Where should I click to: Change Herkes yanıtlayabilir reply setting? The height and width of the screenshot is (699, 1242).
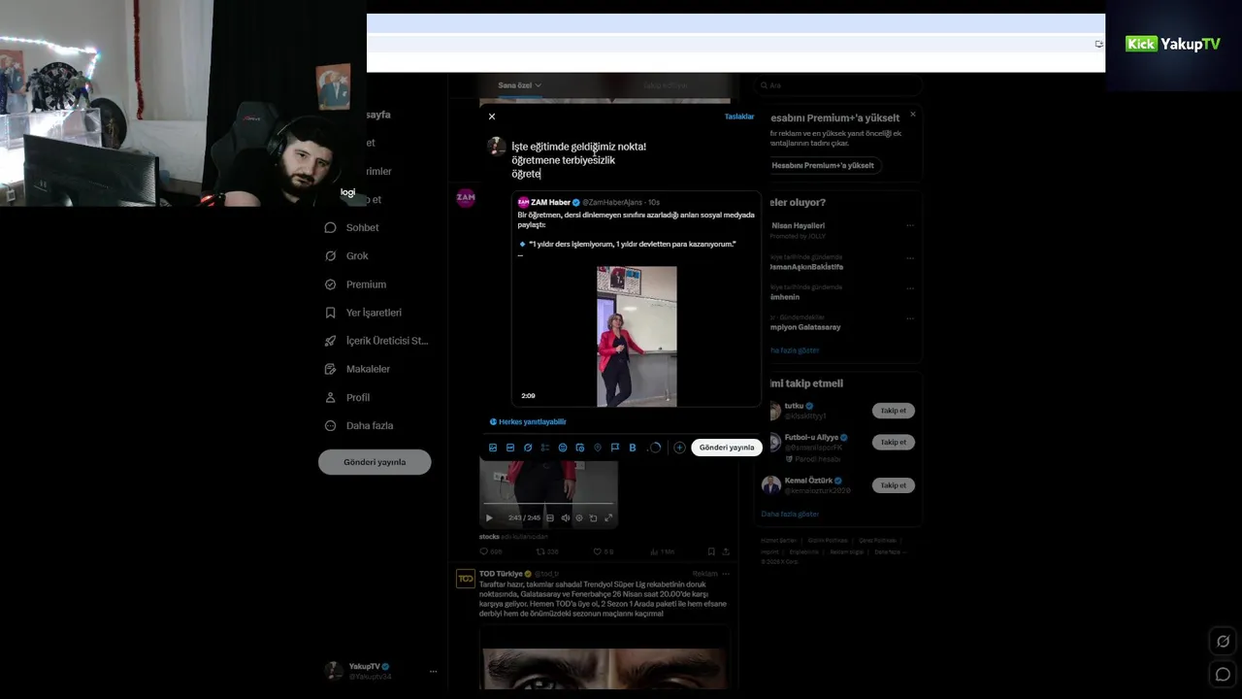tap(528, 422)
